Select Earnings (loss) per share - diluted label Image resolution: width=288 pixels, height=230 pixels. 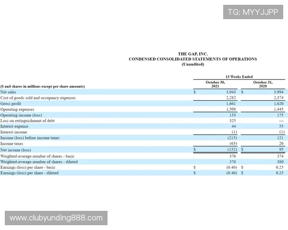(x=29, y=172)
